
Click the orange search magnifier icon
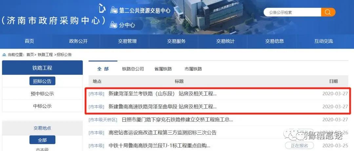pyautogui.click(x=328, y=12)
